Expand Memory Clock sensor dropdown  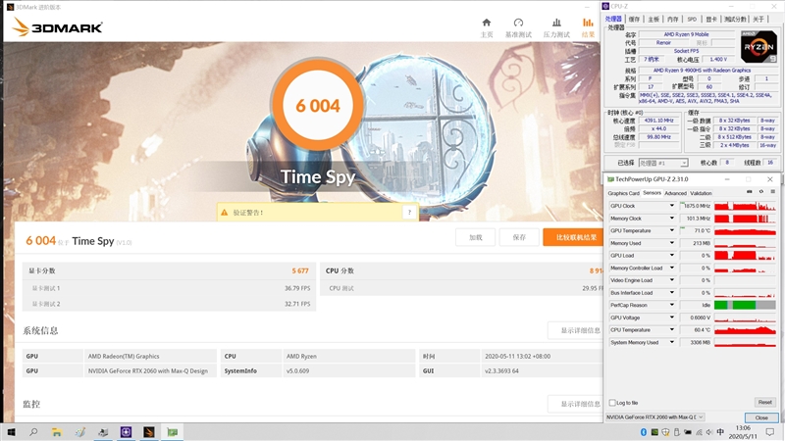click(672, 218)
